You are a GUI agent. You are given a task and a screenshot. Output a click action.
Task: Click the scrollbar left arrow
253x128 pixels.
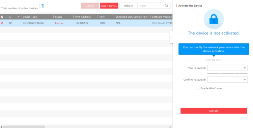1,127
